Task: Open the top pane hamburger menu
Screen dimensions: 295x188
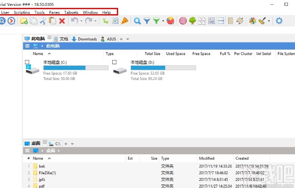Action: click(x=27, y=46)
